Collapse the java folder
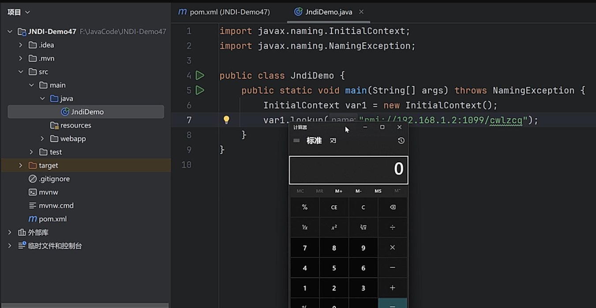The height and width of the screenshot is (308, 596). [42, 98]
